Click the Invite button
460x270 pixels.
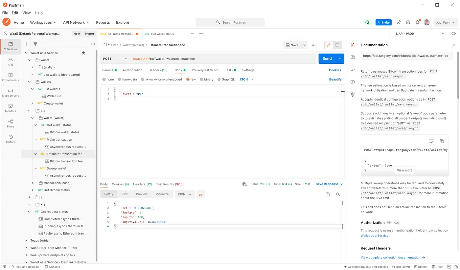pyautogui.click(x=383, y=22)
